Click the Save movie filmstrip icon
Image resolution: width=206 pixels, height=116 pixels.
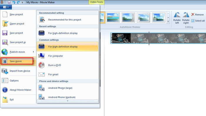[x=5, y=61]
